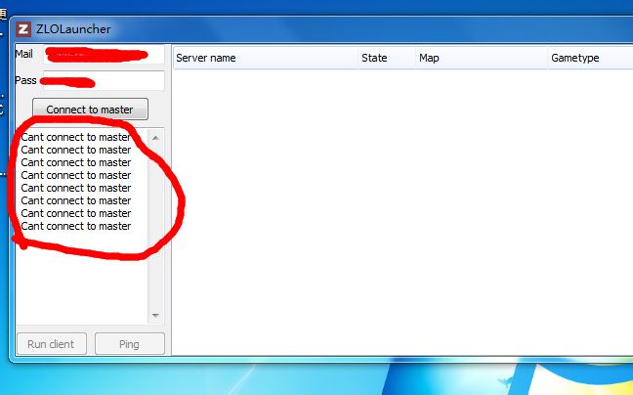Click log scrollbar up arrow
The width and height of the screenshot is (633, 395).
pos(155,138)
